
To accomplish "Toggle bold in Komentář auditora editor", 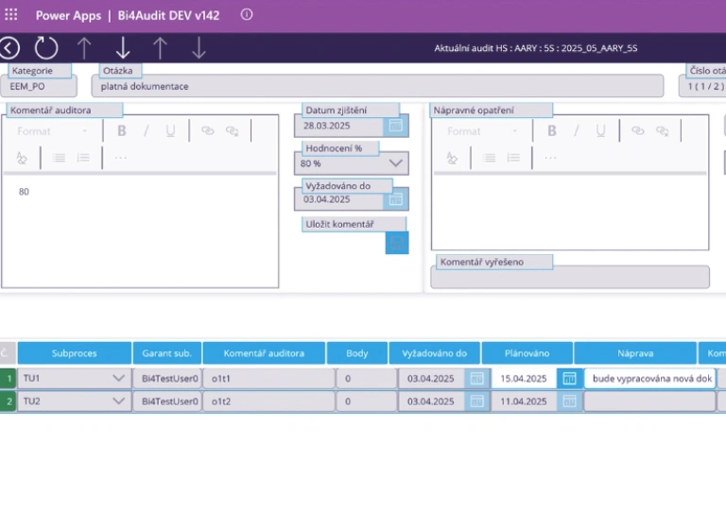I will [x=122, y=131].
